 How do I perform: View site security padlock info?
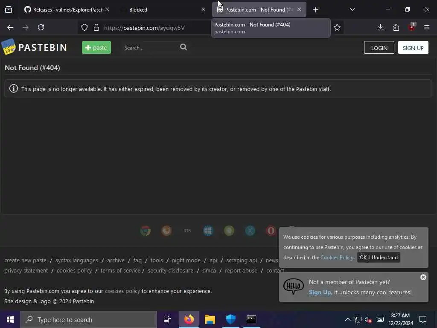pyautogui.click(x=96, y=27)
